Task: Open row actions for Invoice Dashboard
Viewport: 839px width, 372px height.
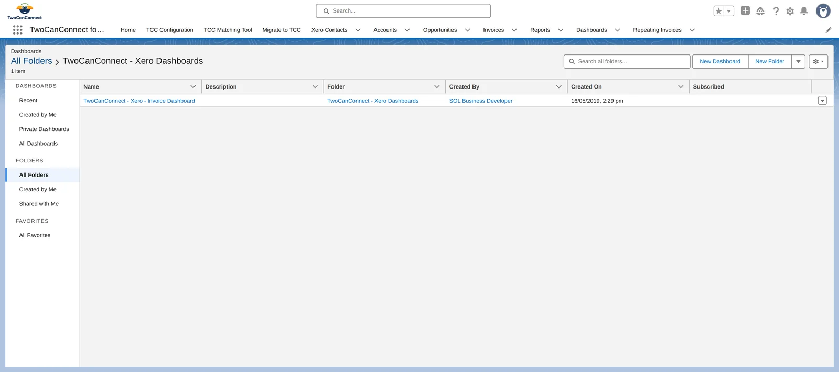Action: pos(822,101)
